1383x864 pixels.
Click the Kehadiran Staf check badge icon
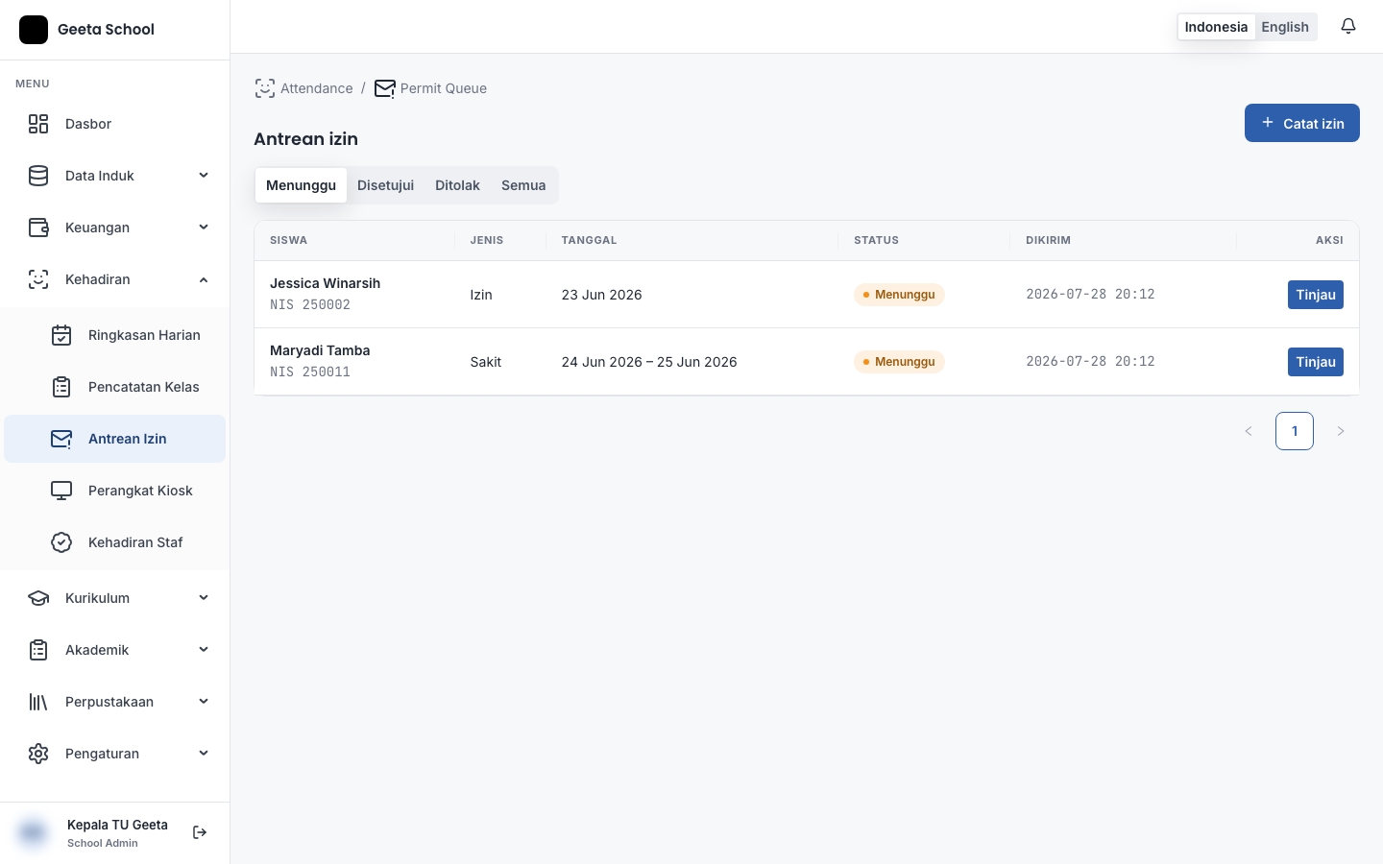pyautogui.click(x=61, y=542)
